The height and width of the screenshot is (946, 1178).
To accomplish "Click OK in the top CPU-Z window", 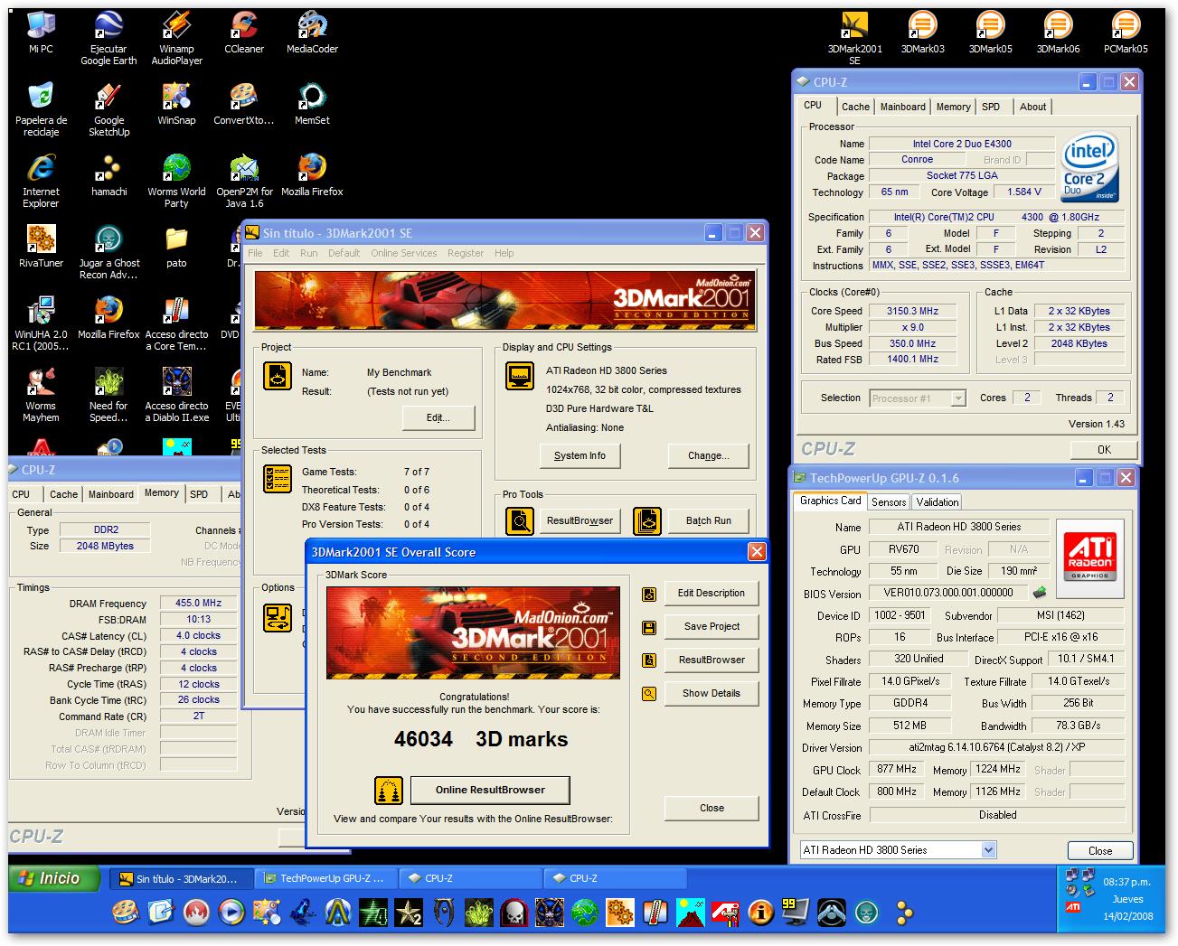I will [1104, 449].
